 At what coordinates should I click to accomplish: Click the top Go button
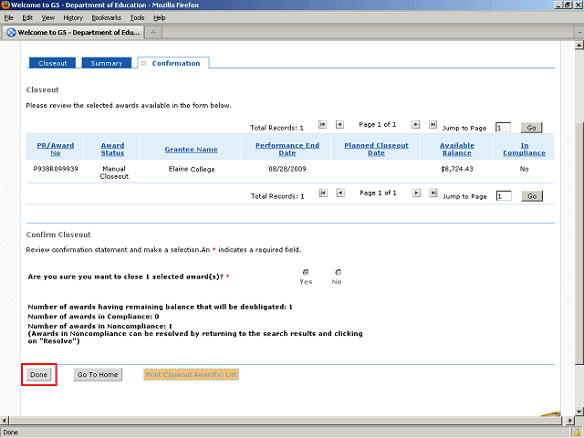[x=531, y=128]
